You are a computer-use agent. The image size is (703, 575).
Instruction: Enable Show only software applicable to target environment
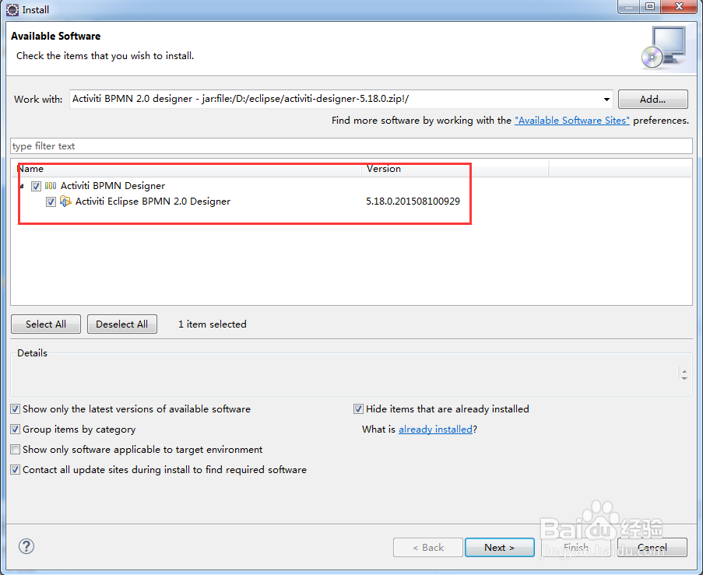[x=15, y=449]
